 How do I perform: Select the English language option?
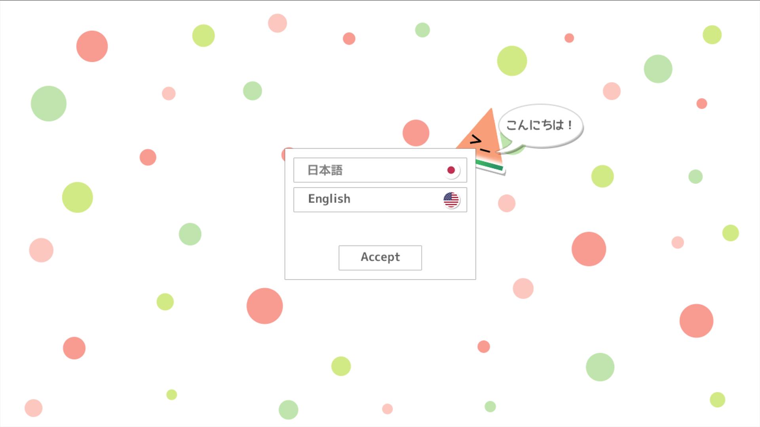coord(380,200)
